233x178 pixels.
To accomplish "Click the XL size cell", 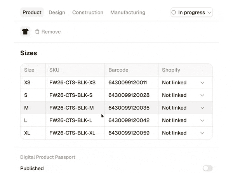I will pos(33,133).
